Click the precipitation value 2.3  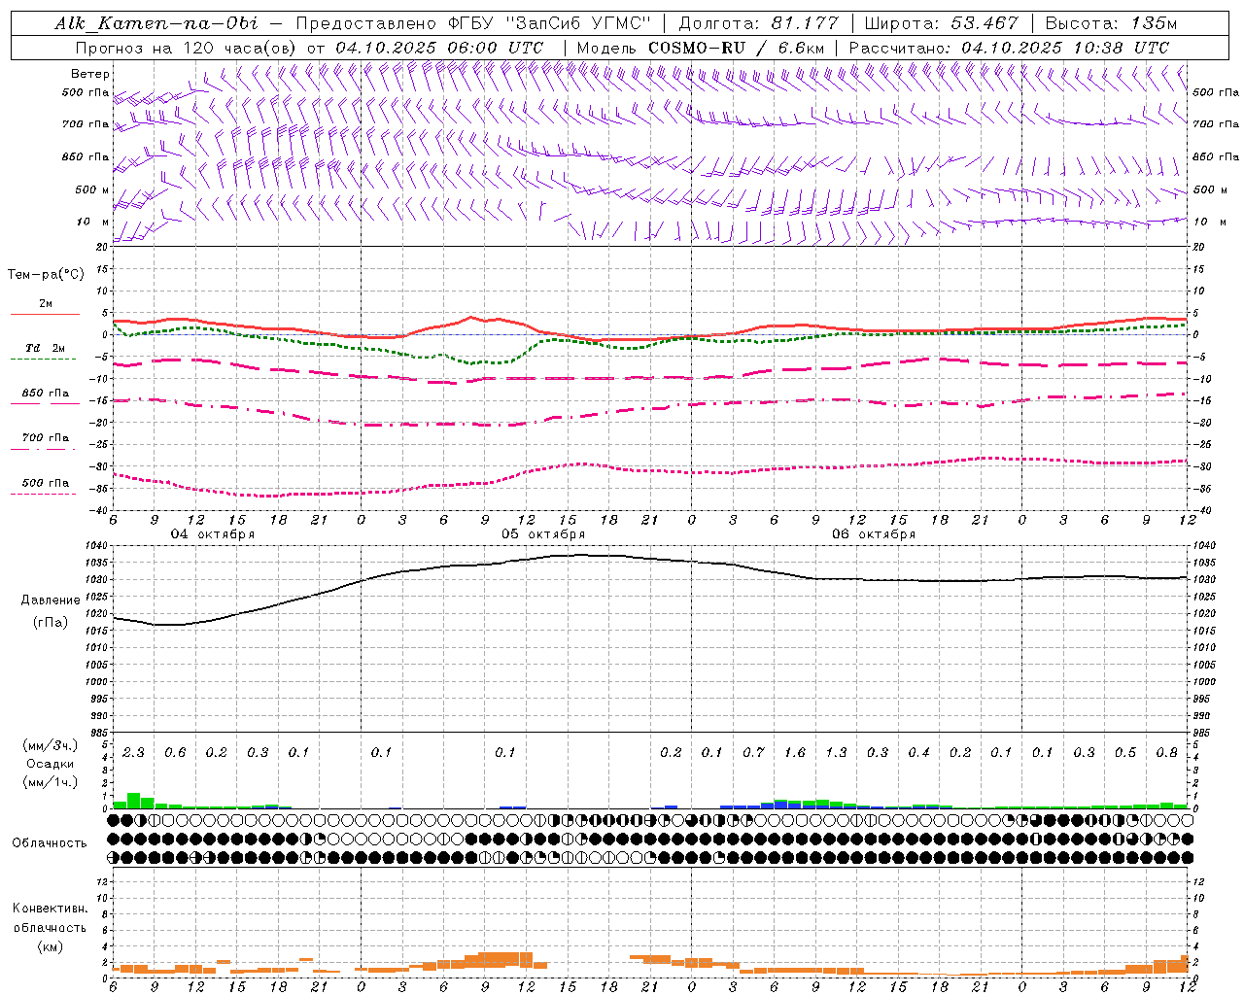pos(133,753)
